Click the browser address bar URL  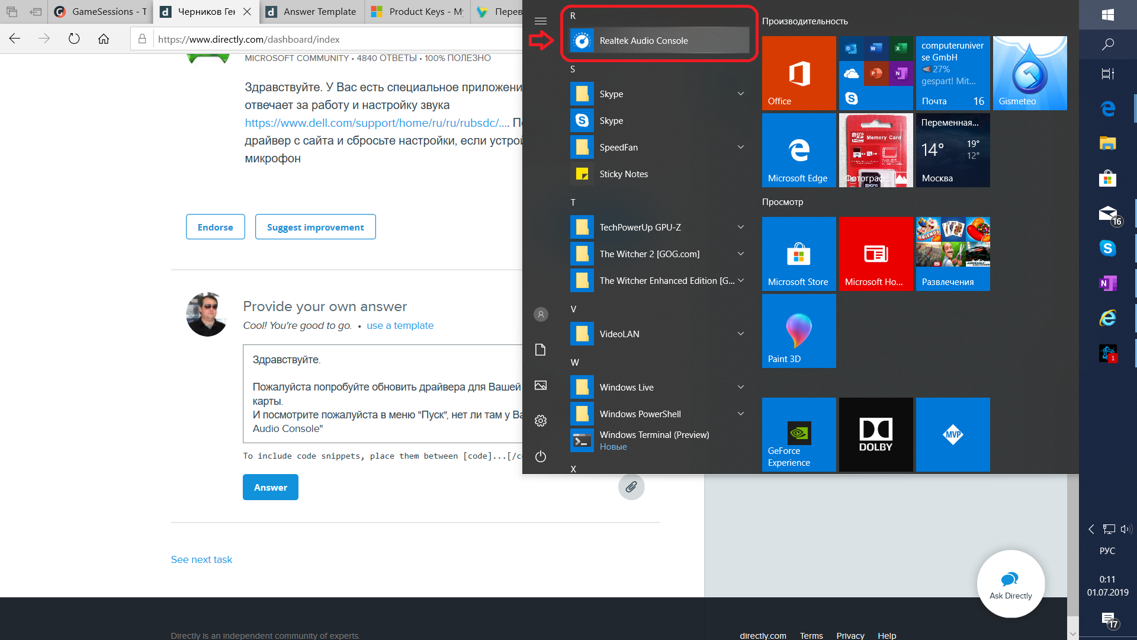coord(249,39)
